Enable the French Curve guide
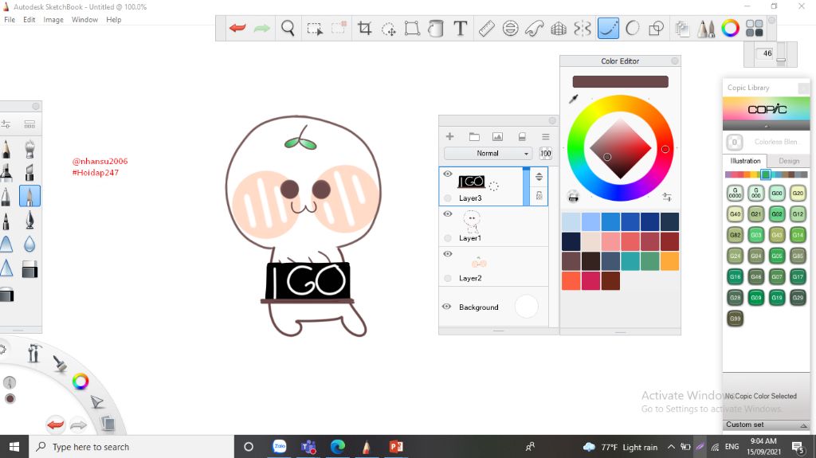This screenshot has height=458, width=816. (535, 28)
